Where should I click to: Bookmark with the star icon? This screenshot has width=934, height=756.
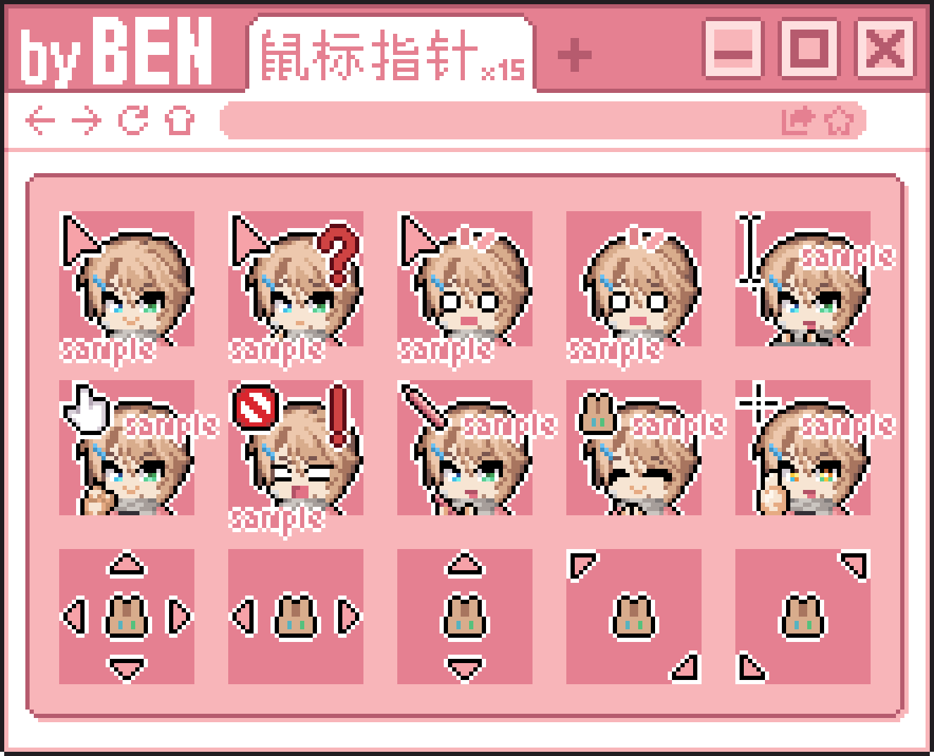(x=838, y=121)
